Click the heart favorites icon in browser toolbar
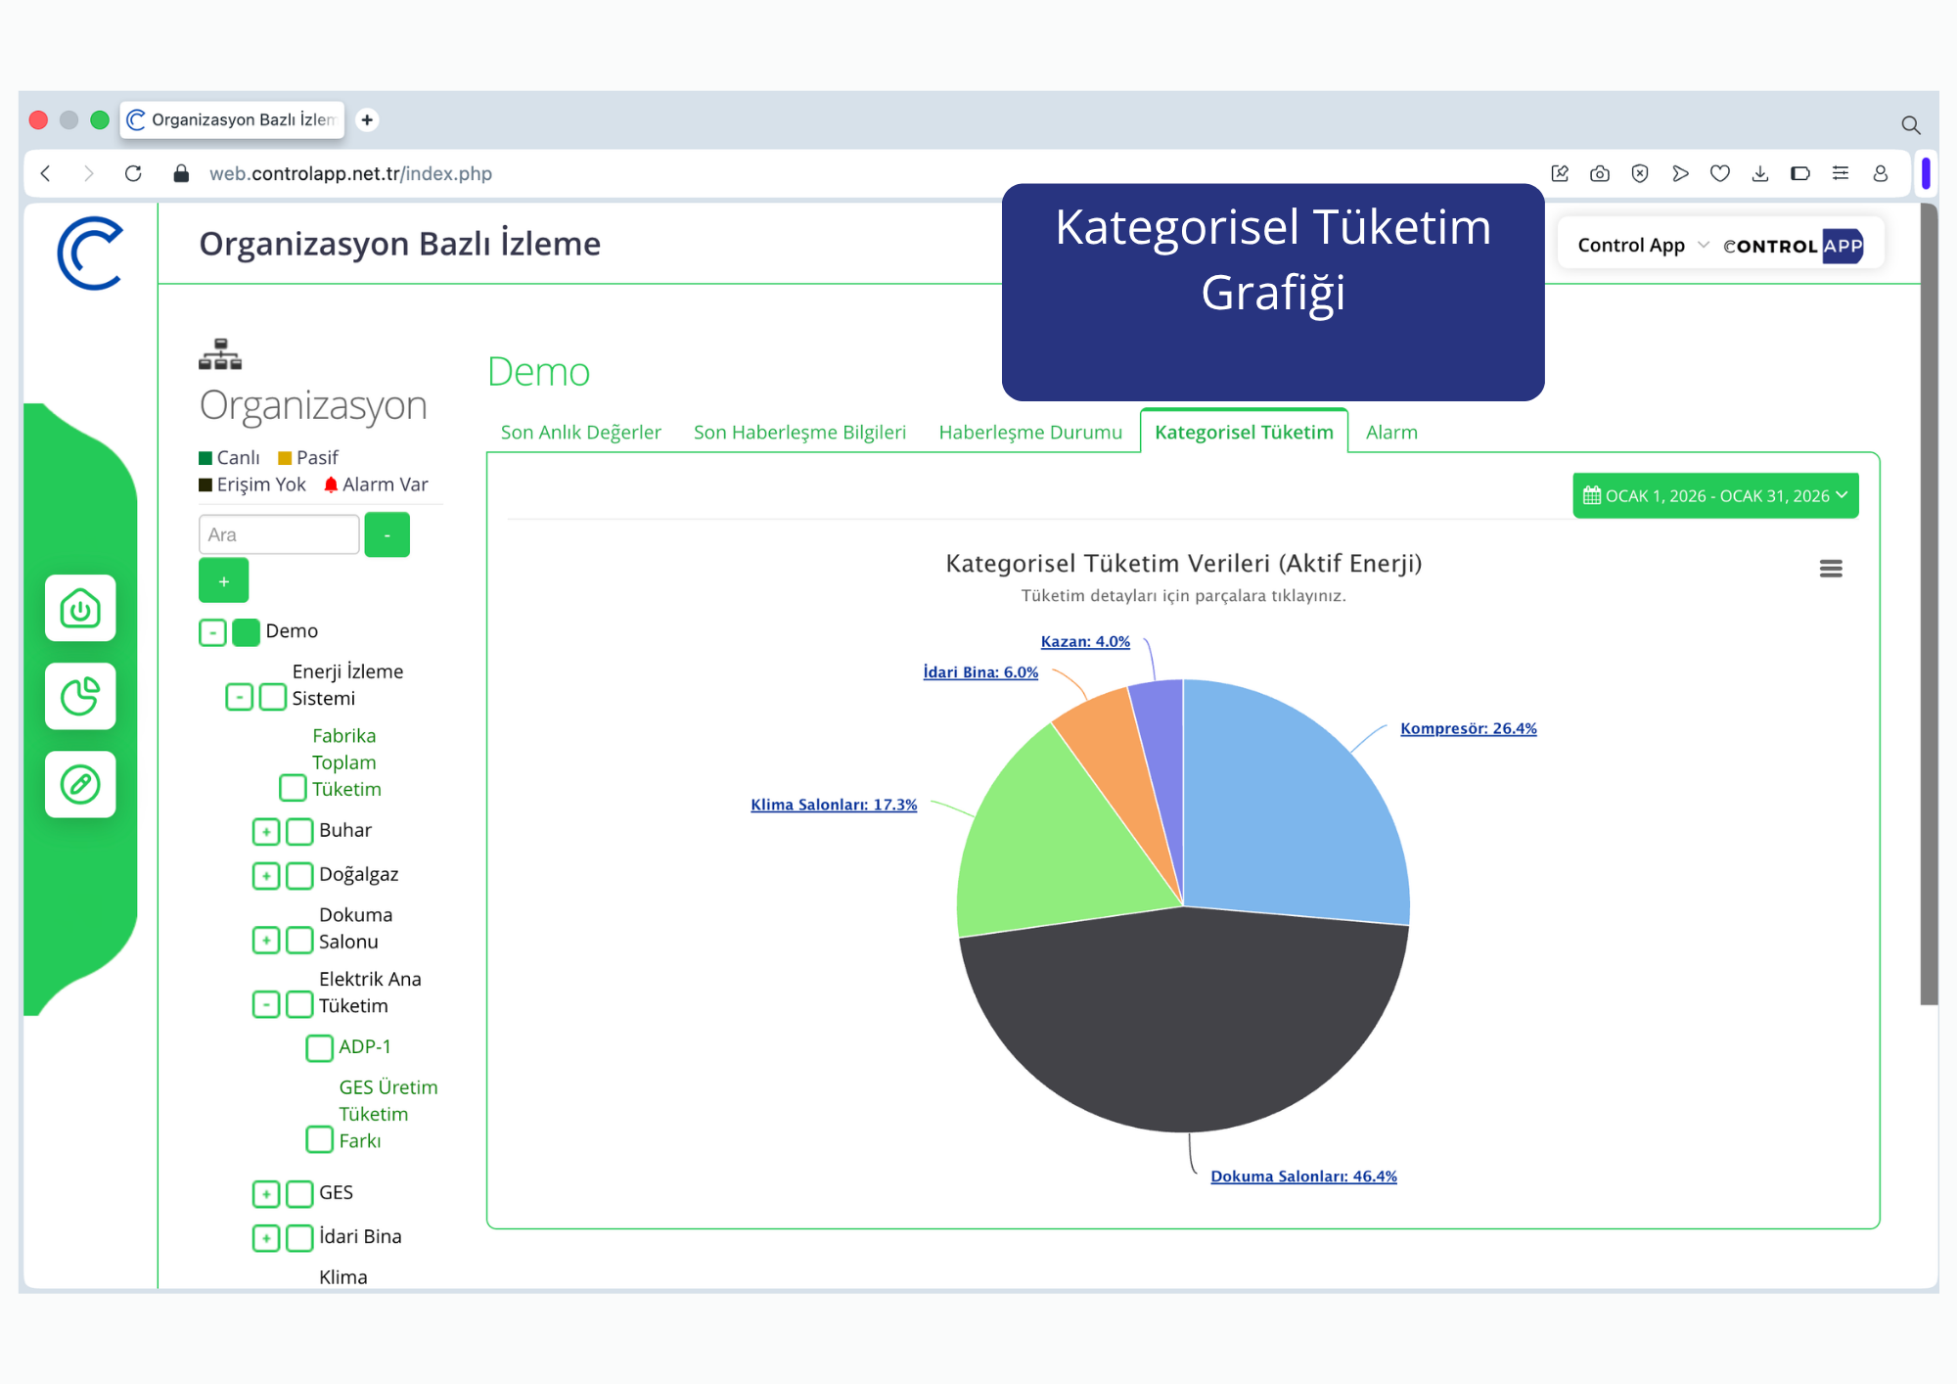The width and height of the screenshot is (1957, 1384). (x=1720, y=173)
